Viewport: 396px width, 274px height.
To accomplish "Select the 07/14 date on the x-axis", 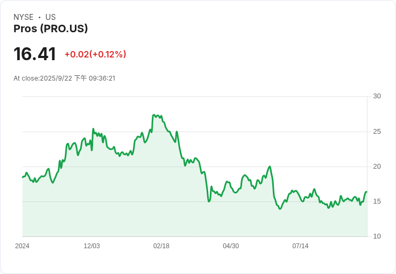I will tap(300, 246).
